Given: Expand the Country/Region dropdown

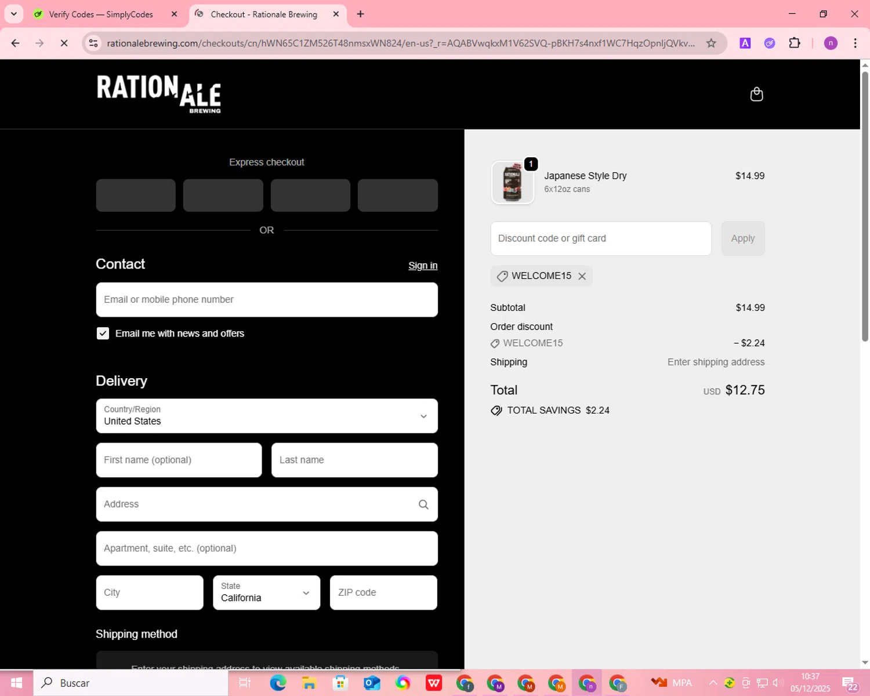Looking at the screenshot, I should point(267,416).
